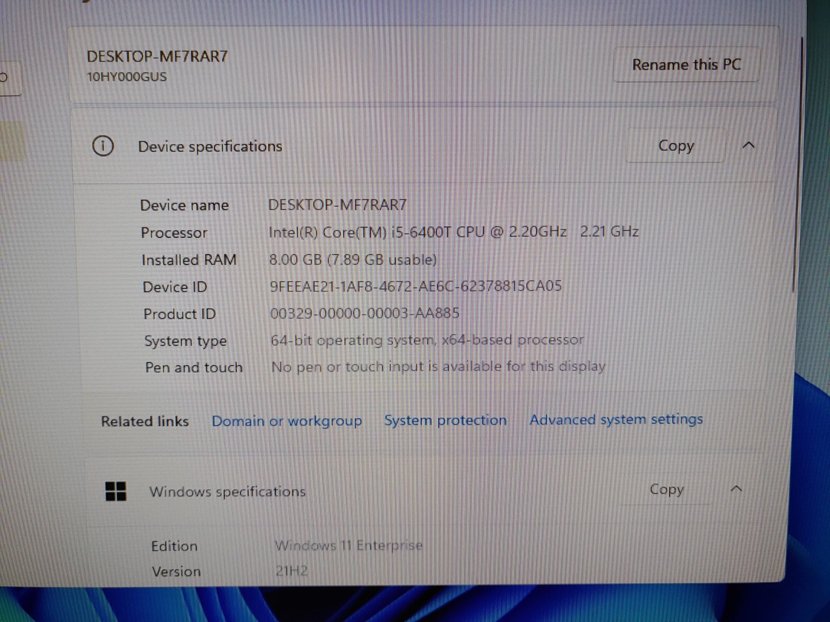This screenshot has width=830, height=622.
Task: Click the Pen and touch label
Action: 194,367
